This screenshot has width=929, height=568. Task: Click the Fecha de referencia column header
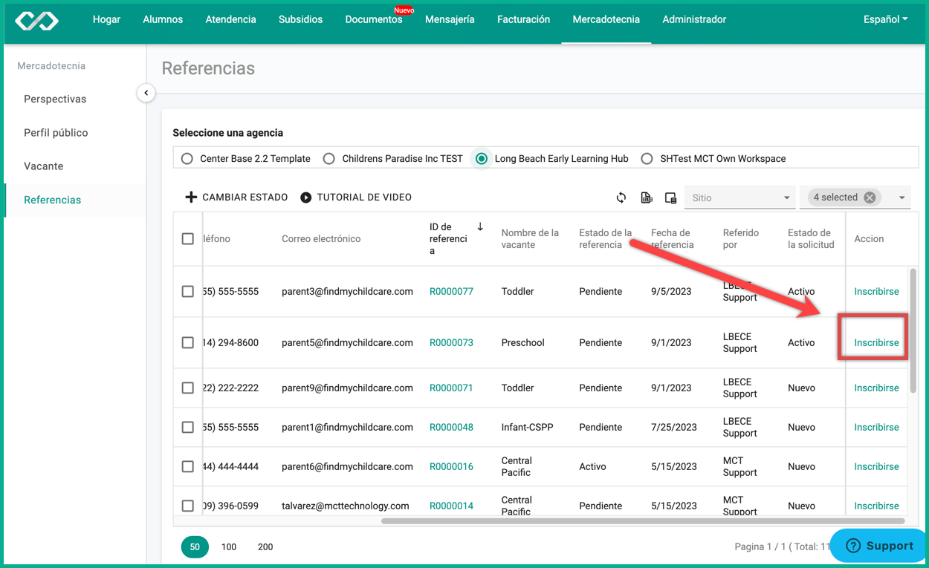pyautogui.click(x=673, y=239)
